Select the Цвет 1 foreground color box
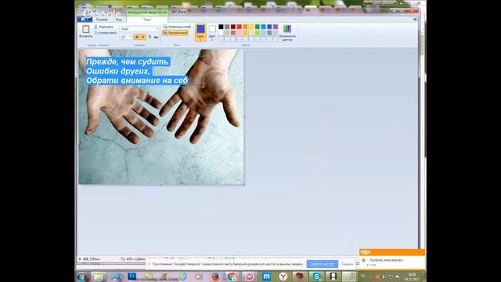501x282 pixels. tap(200, 33)
